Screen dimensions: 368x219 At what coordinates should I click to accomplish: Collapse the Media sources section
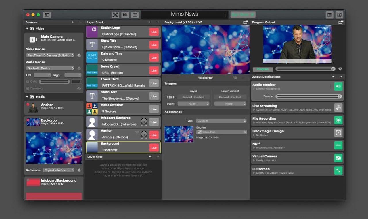(x=27, y=97)
